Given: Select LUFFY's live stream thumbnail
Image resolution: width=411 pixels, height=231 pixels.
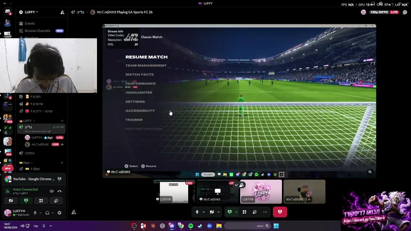Looking at the screenshot, I should point(174,192).
